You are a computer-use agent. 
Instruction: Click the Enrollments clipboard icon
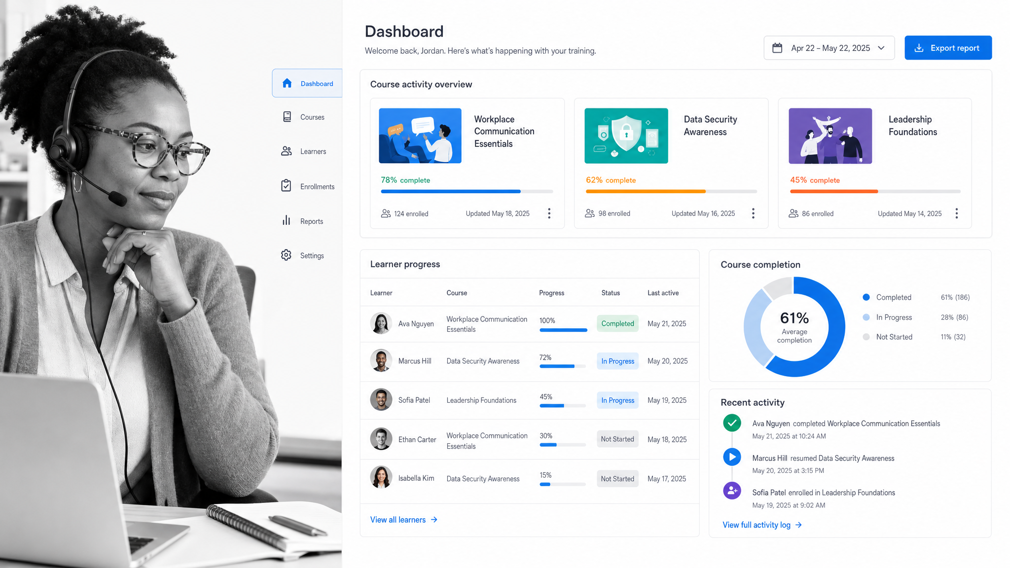(286, 185)
